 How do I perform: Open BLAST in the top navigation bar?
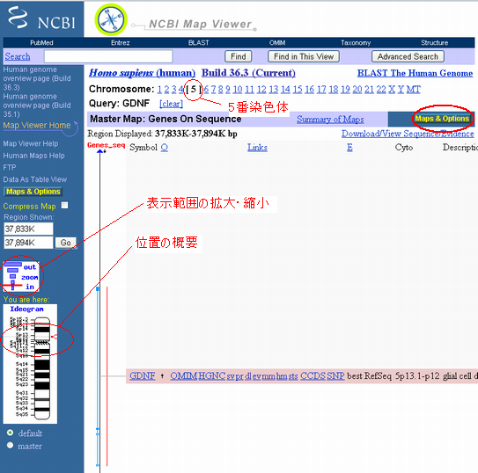(198, 42)
